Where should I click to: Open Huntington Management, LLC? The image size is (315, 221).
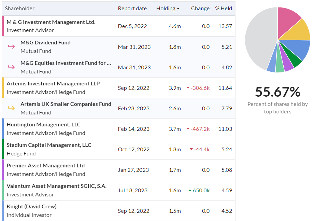43,125
